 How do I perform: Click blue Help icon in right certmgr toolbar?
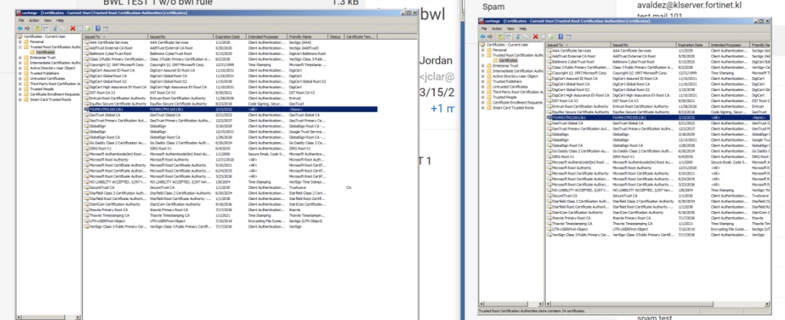[561, 36]
